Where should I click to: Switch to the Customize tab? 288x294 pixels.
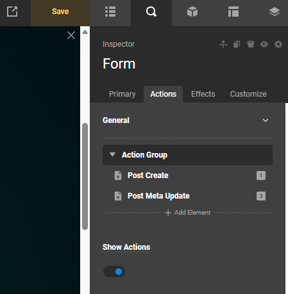pyautogui.click(x=248, y=94)
